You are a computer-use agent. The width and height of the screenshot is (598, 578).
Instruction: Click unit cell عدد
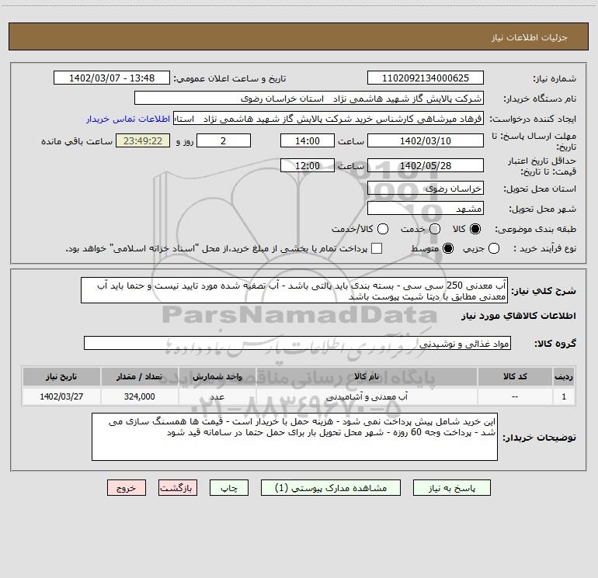[217, 396]
